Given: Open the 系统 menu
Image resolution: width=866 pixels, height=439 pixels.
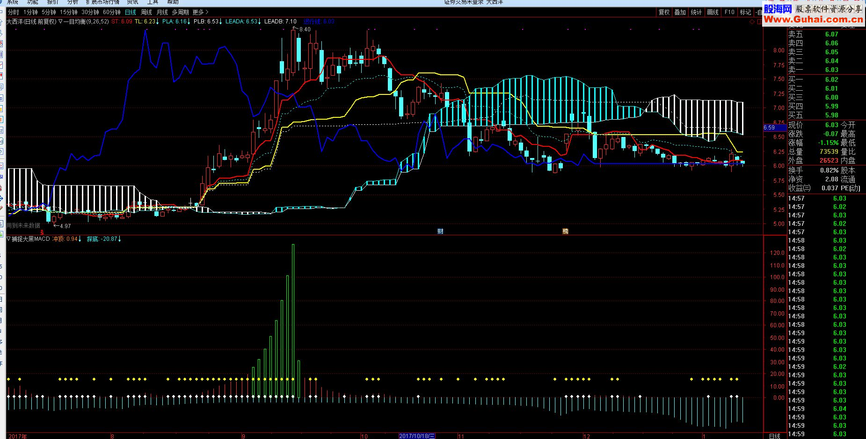Looking at the screenshot, I should point(13,2).
